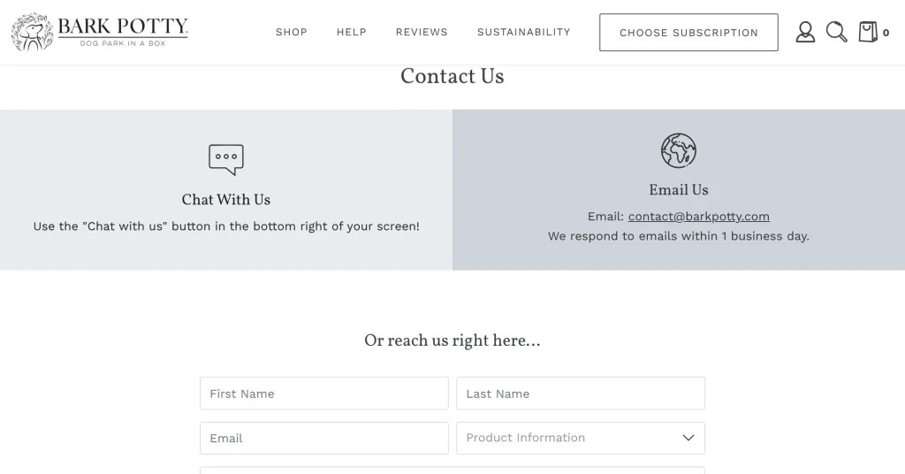The height and width of the screenshot is (474, 905).
Task: Open the user account icon
Action: pyautogui.click(x=805, y=33)
